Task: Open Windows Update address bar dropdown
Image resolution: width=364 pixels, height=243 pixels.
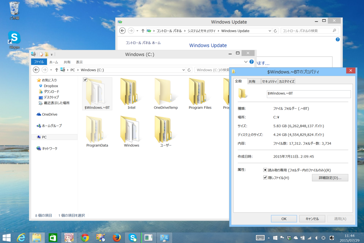Action: (x=270, y=31)
